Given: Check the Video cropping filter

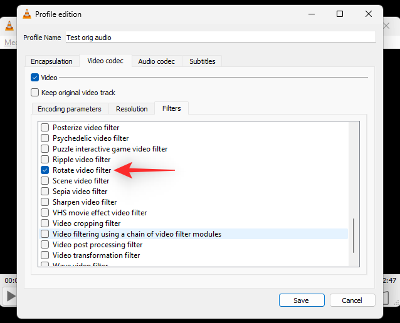Looking at the screenshot, I should (x=45, y=223).
